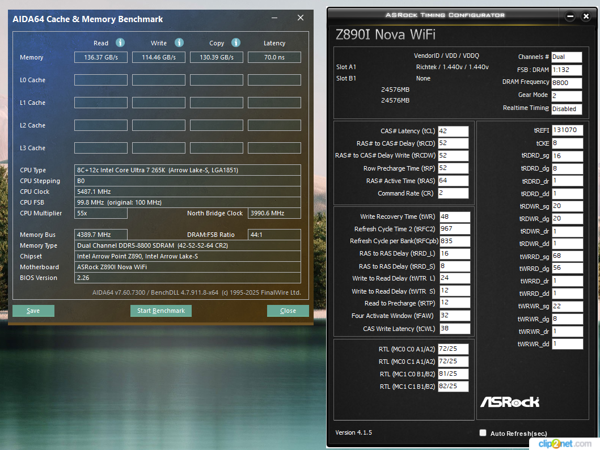Click the tWRRD_sg field showing 68
This screenshot has height=450, width=600.
click(x=568, y=256)
